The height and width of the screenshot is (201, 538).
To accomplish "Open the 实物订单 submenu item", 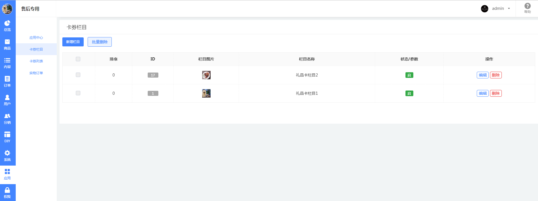I will pyautogui.click(x=36, y=73).
